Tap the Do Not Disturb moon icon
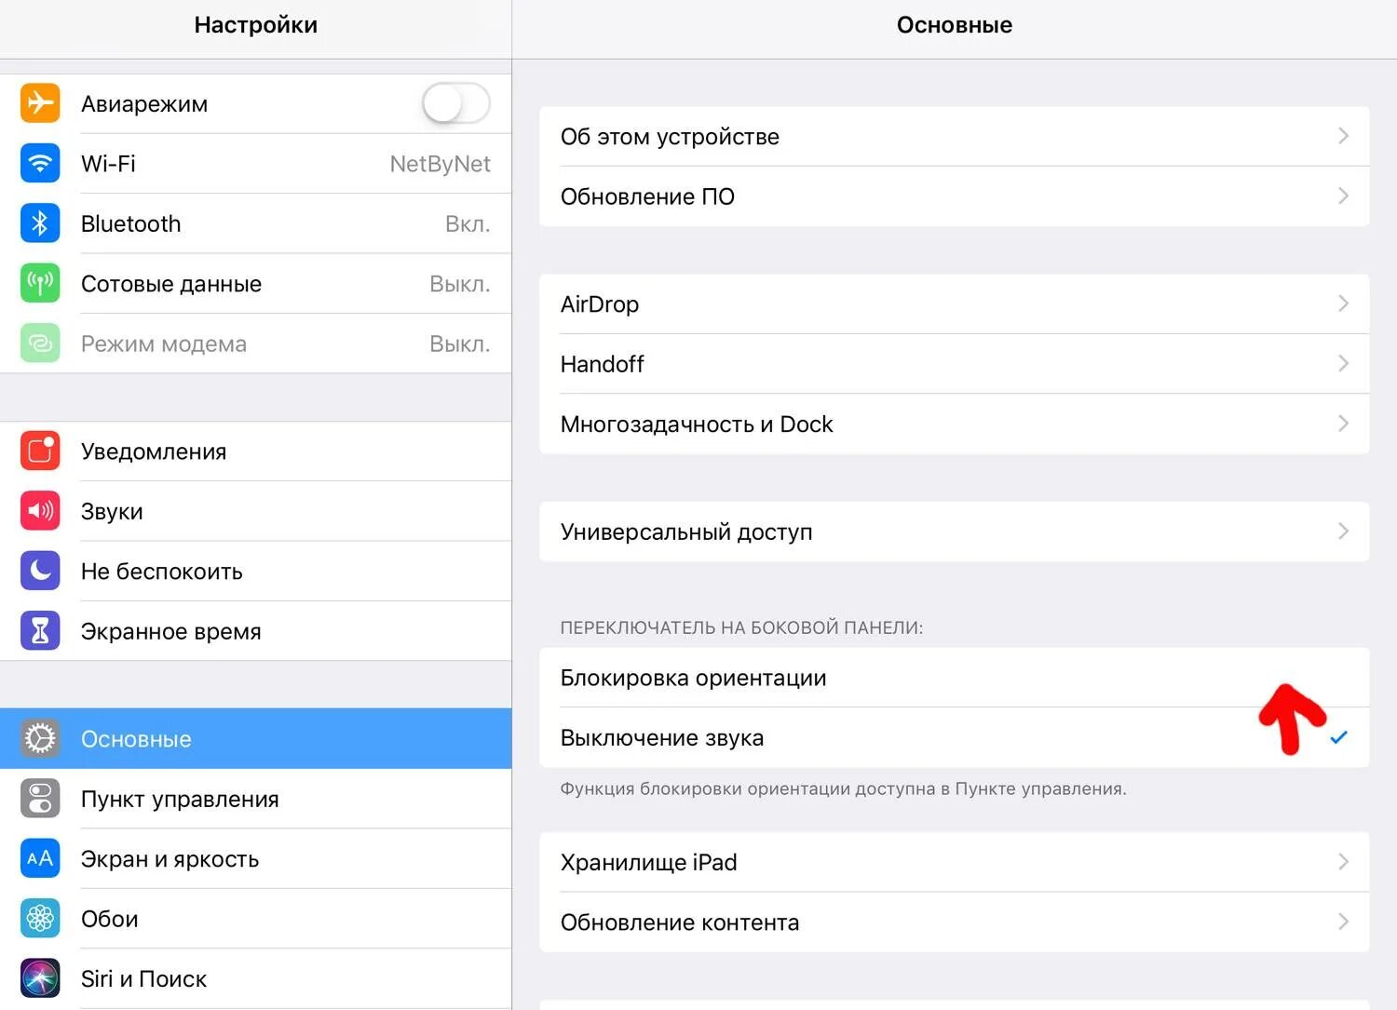 coord(40,571)
